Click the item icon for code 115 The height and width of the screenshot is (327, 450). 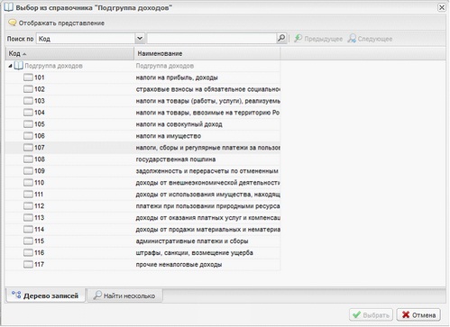(x=28, y=241)
